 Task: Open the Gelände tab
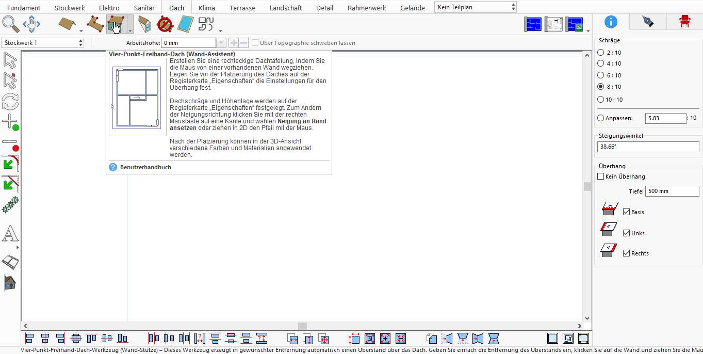pyautogui.click(x=413, y=8)
